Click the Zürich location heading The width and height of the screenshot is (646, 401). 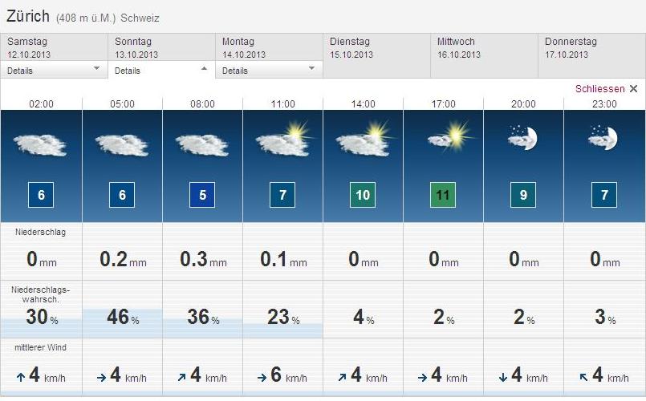click(28, 16)
